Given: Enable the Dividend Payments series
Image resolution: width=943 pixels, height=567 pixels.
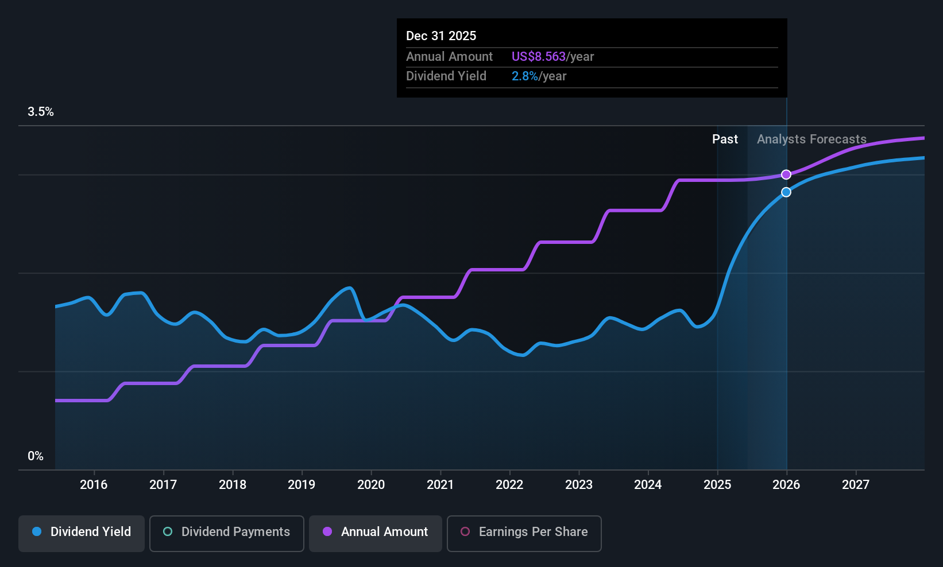Looking at the screenshot, I should click(226, 533).
